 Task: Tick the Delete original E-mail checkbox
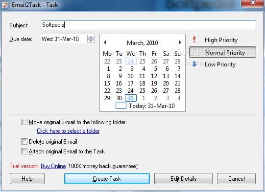[x=24, y=141]
